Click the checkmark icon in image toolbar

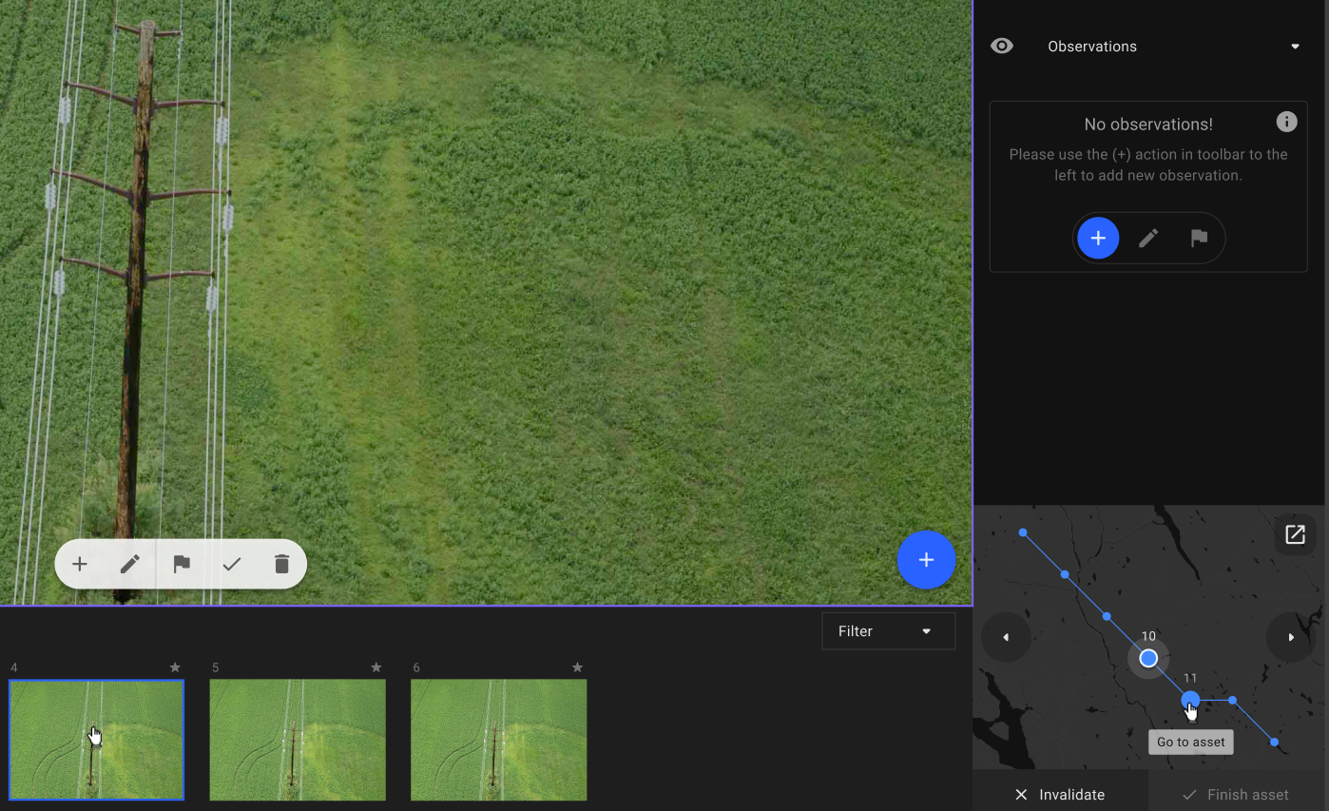(232, 564)
